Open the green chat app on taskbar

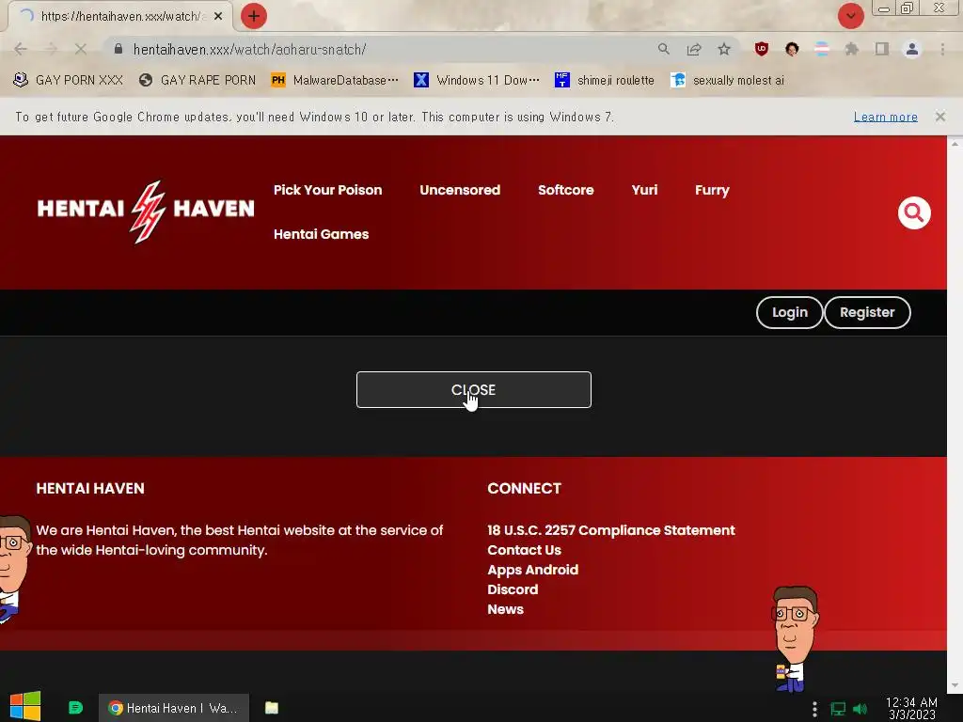tap(75, 708)
